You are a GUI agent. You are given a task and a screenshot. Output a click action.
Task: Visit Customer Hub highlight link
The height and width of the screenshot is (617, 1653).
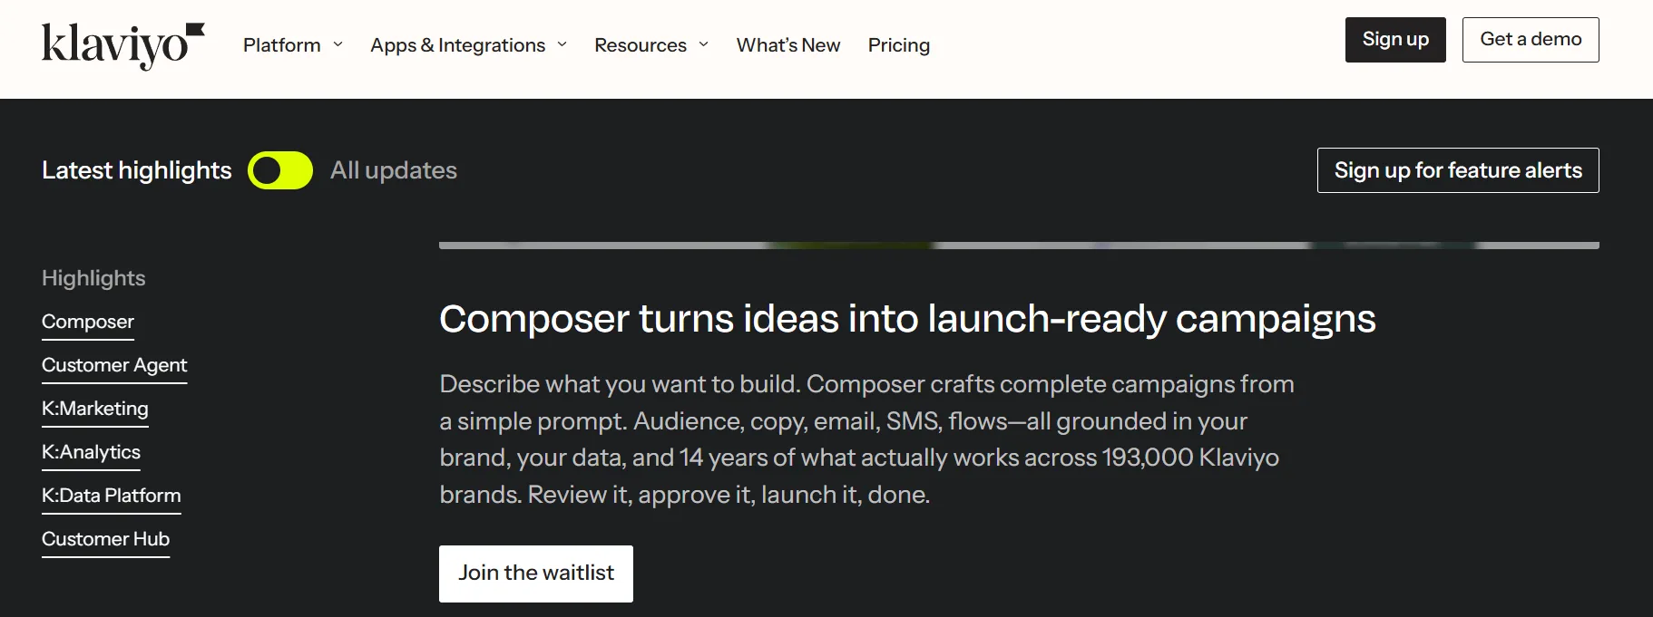(x=106, y=539)
